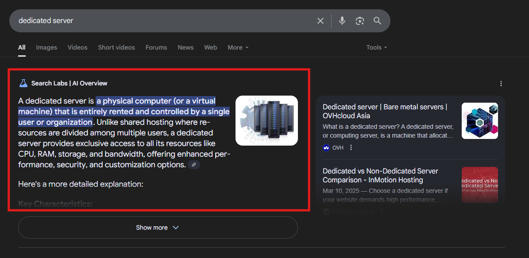Open OVHcloud Asia dedicated server link
Viewport: 529px width, 258px height.
click(x=385, y=111)
